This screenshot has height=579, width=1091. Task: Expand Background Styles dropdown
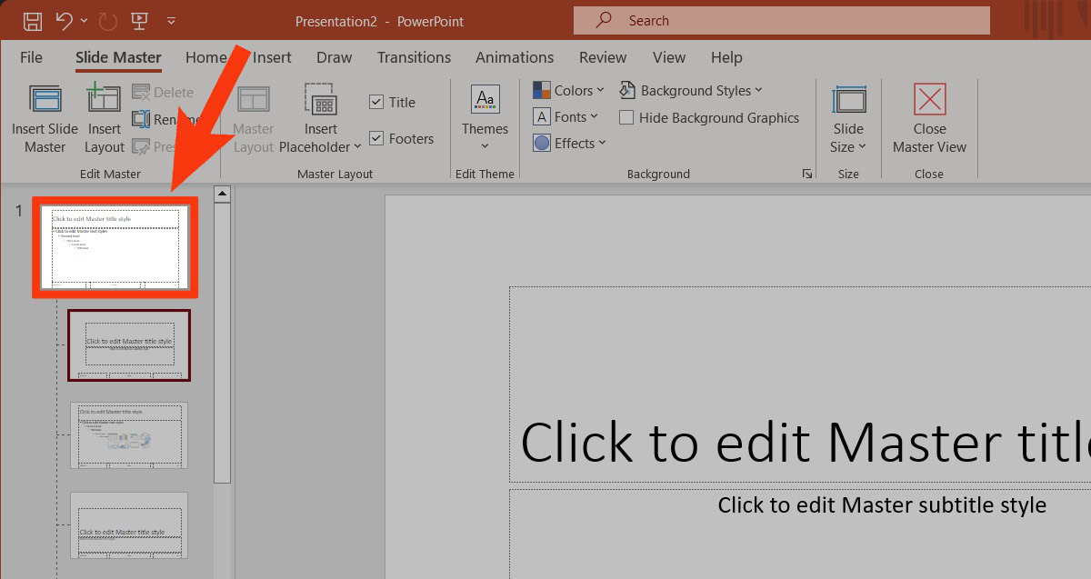[691, 91]
